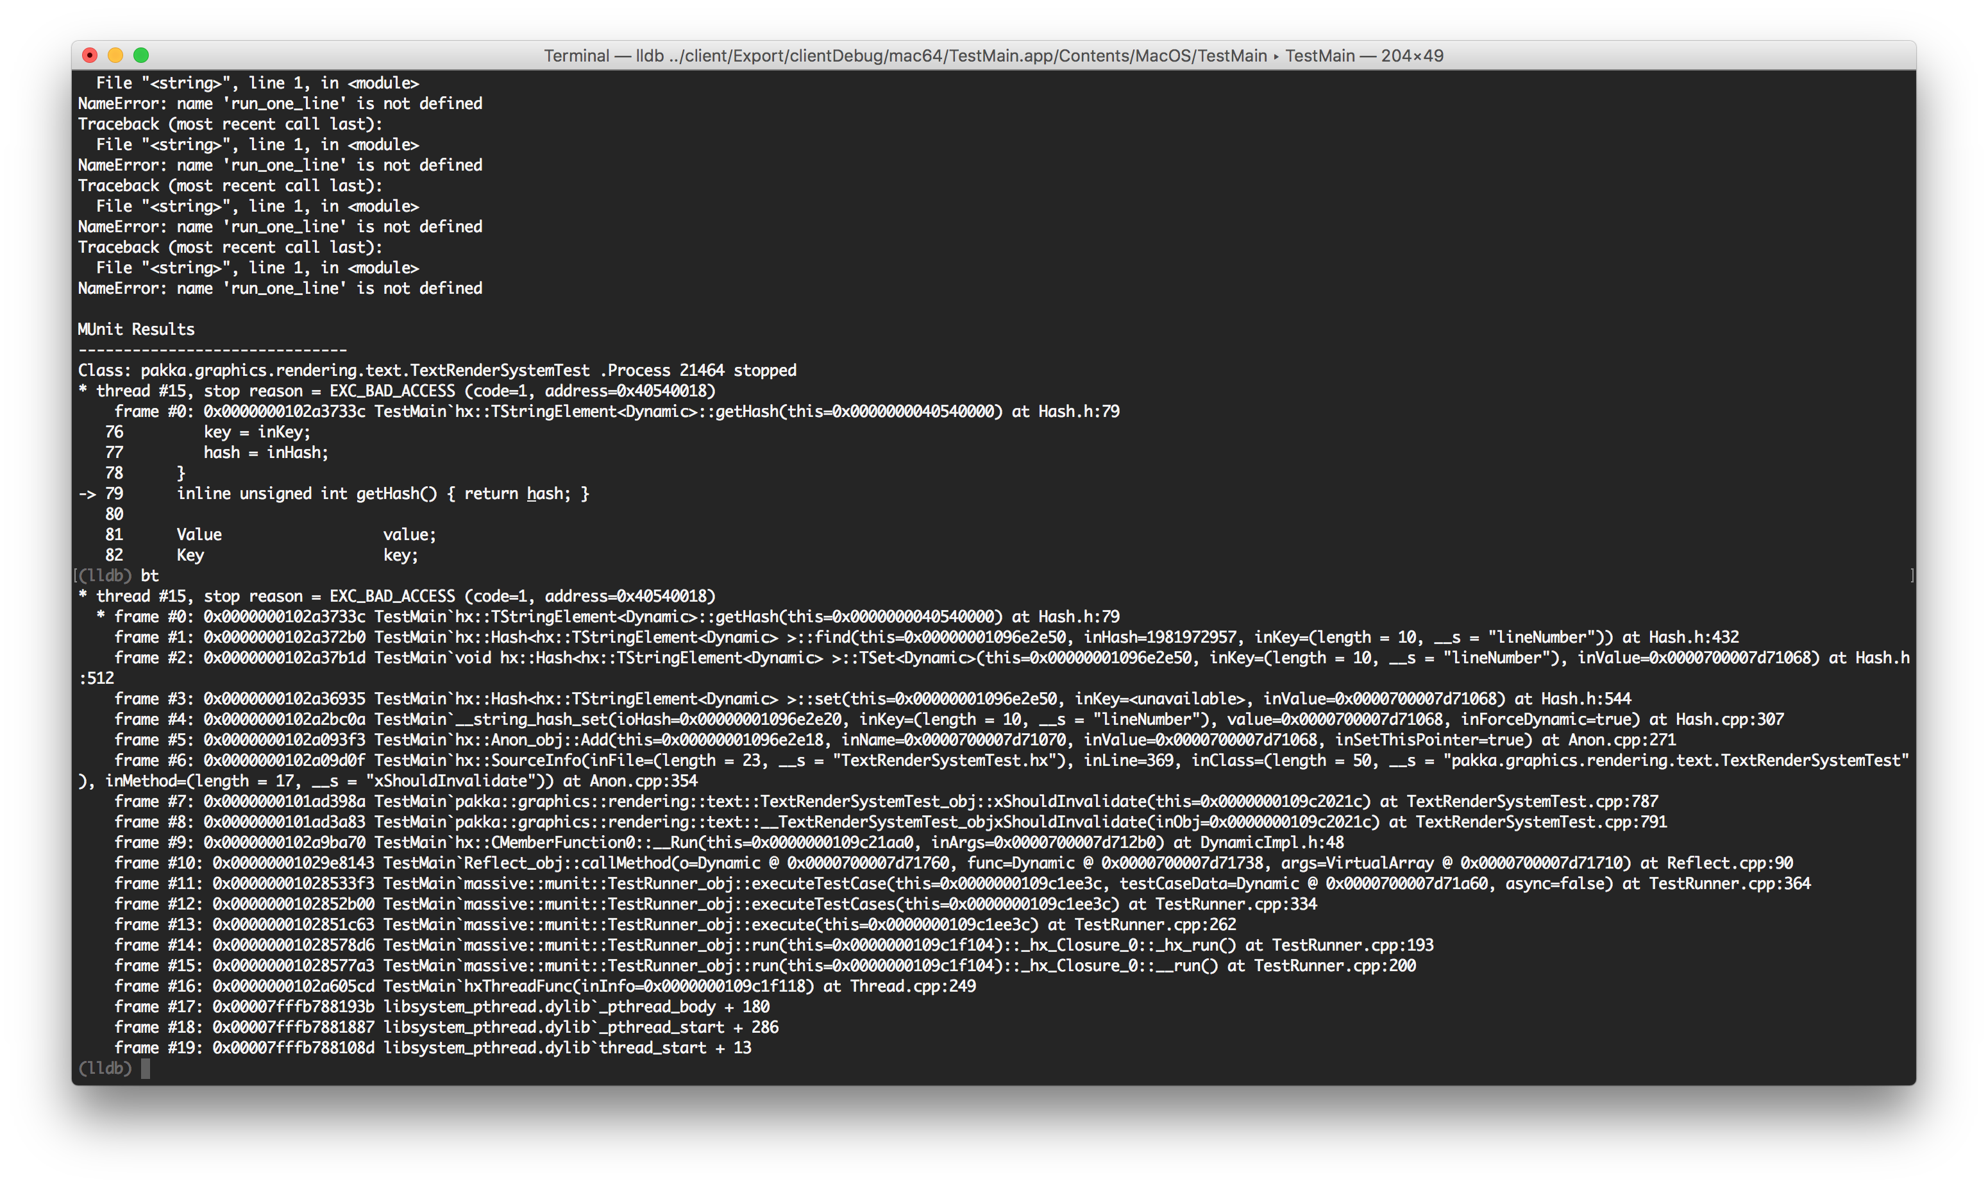
Task: Click the red close traffic light button
Action: click(x=90, y=55)
